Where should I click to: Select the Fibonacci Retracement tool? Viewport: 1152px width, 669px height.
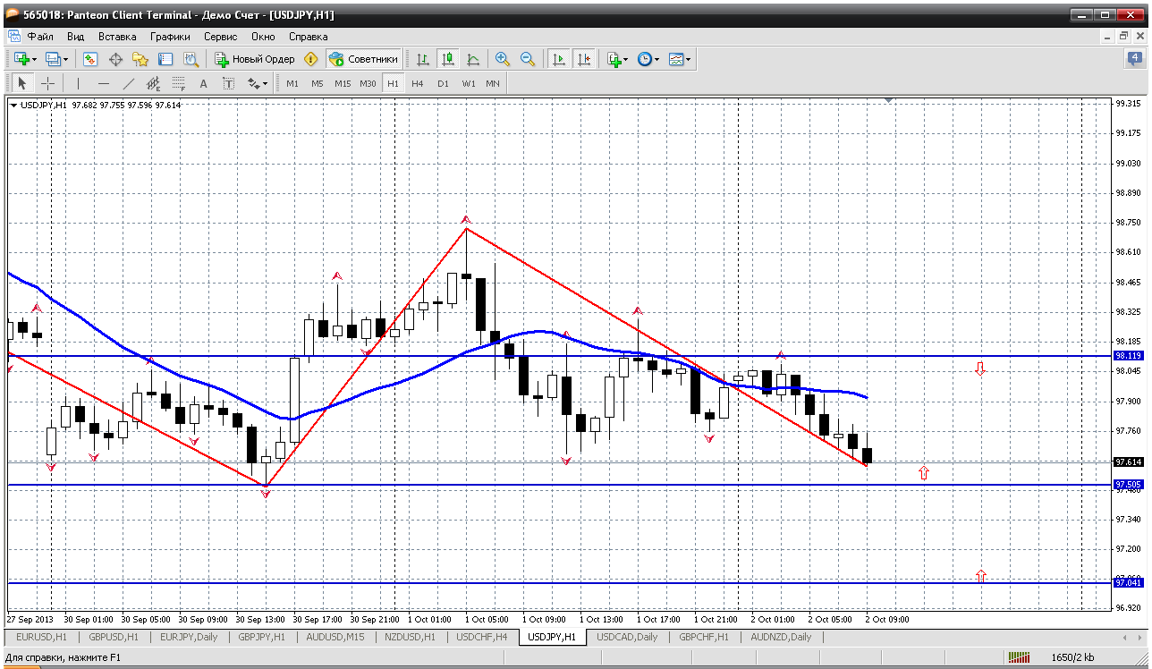[x=178, y=83]
